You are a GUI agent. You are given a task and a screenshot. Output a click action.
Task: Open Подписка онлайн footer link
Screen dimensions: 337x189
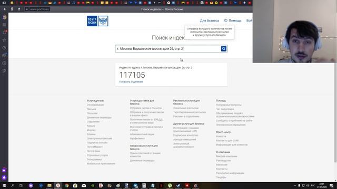[x=97, y=142]
